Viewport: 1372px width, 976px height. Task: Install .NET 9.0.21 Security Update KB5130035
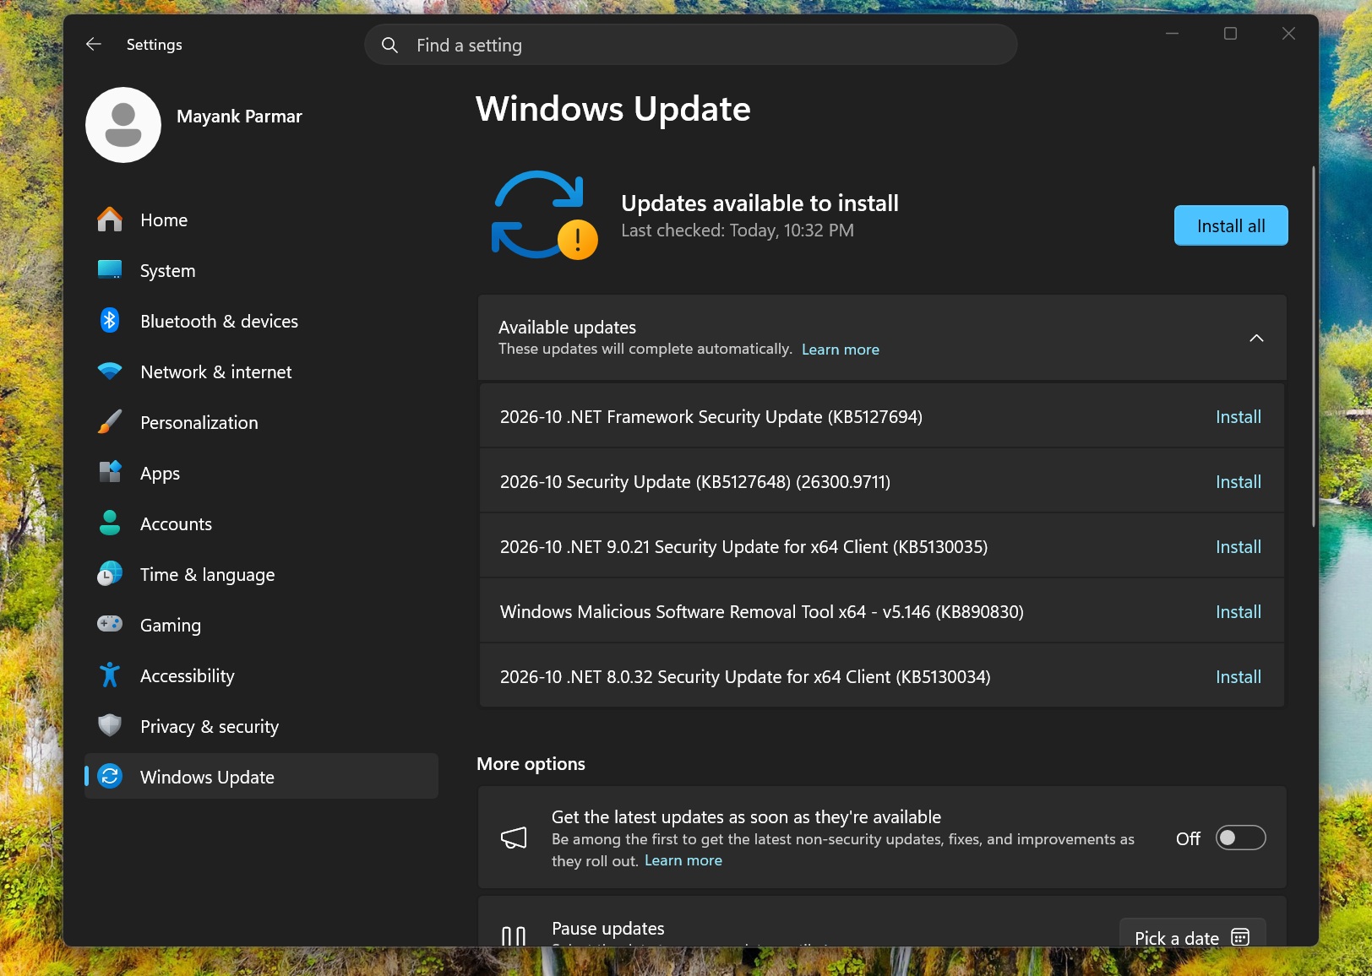point(1238,546)
